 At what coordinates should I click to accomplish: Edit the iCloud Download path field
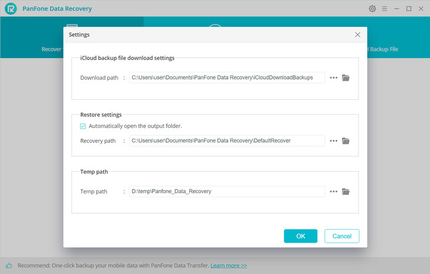click(227, 77)
